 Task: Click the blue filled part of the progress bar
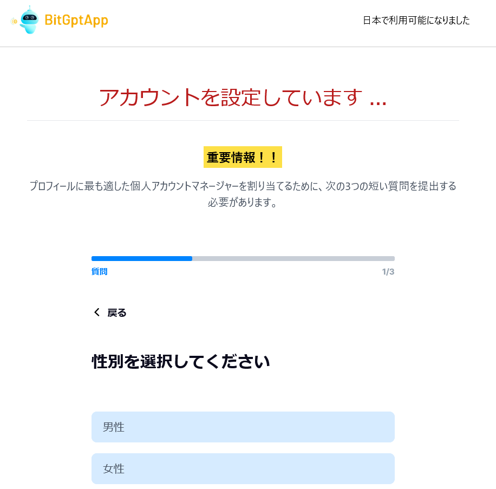pos(141,258)
